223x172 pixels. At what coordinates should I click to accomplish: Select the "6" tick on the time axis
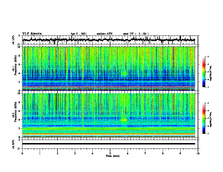click(x=128, y=153)
